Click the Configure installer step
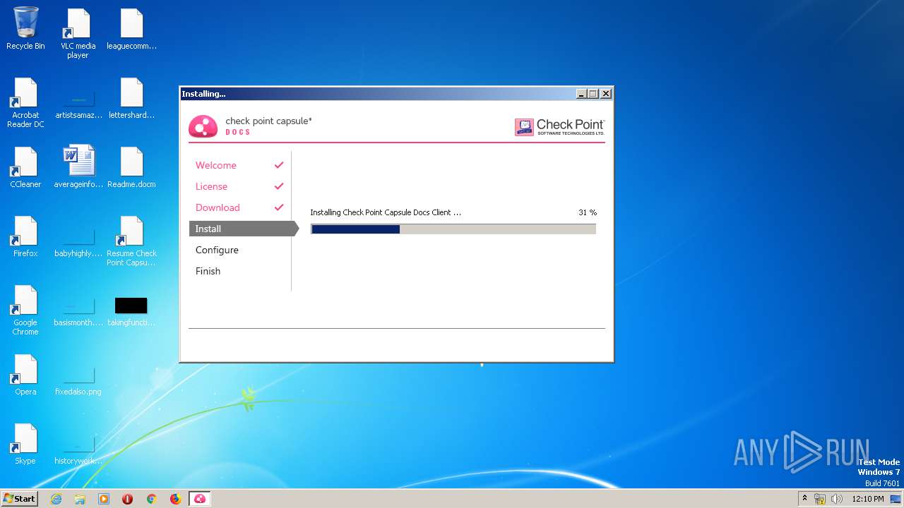Image resolution: width=904 pixels, height=508 pixels. coord(217,250)
